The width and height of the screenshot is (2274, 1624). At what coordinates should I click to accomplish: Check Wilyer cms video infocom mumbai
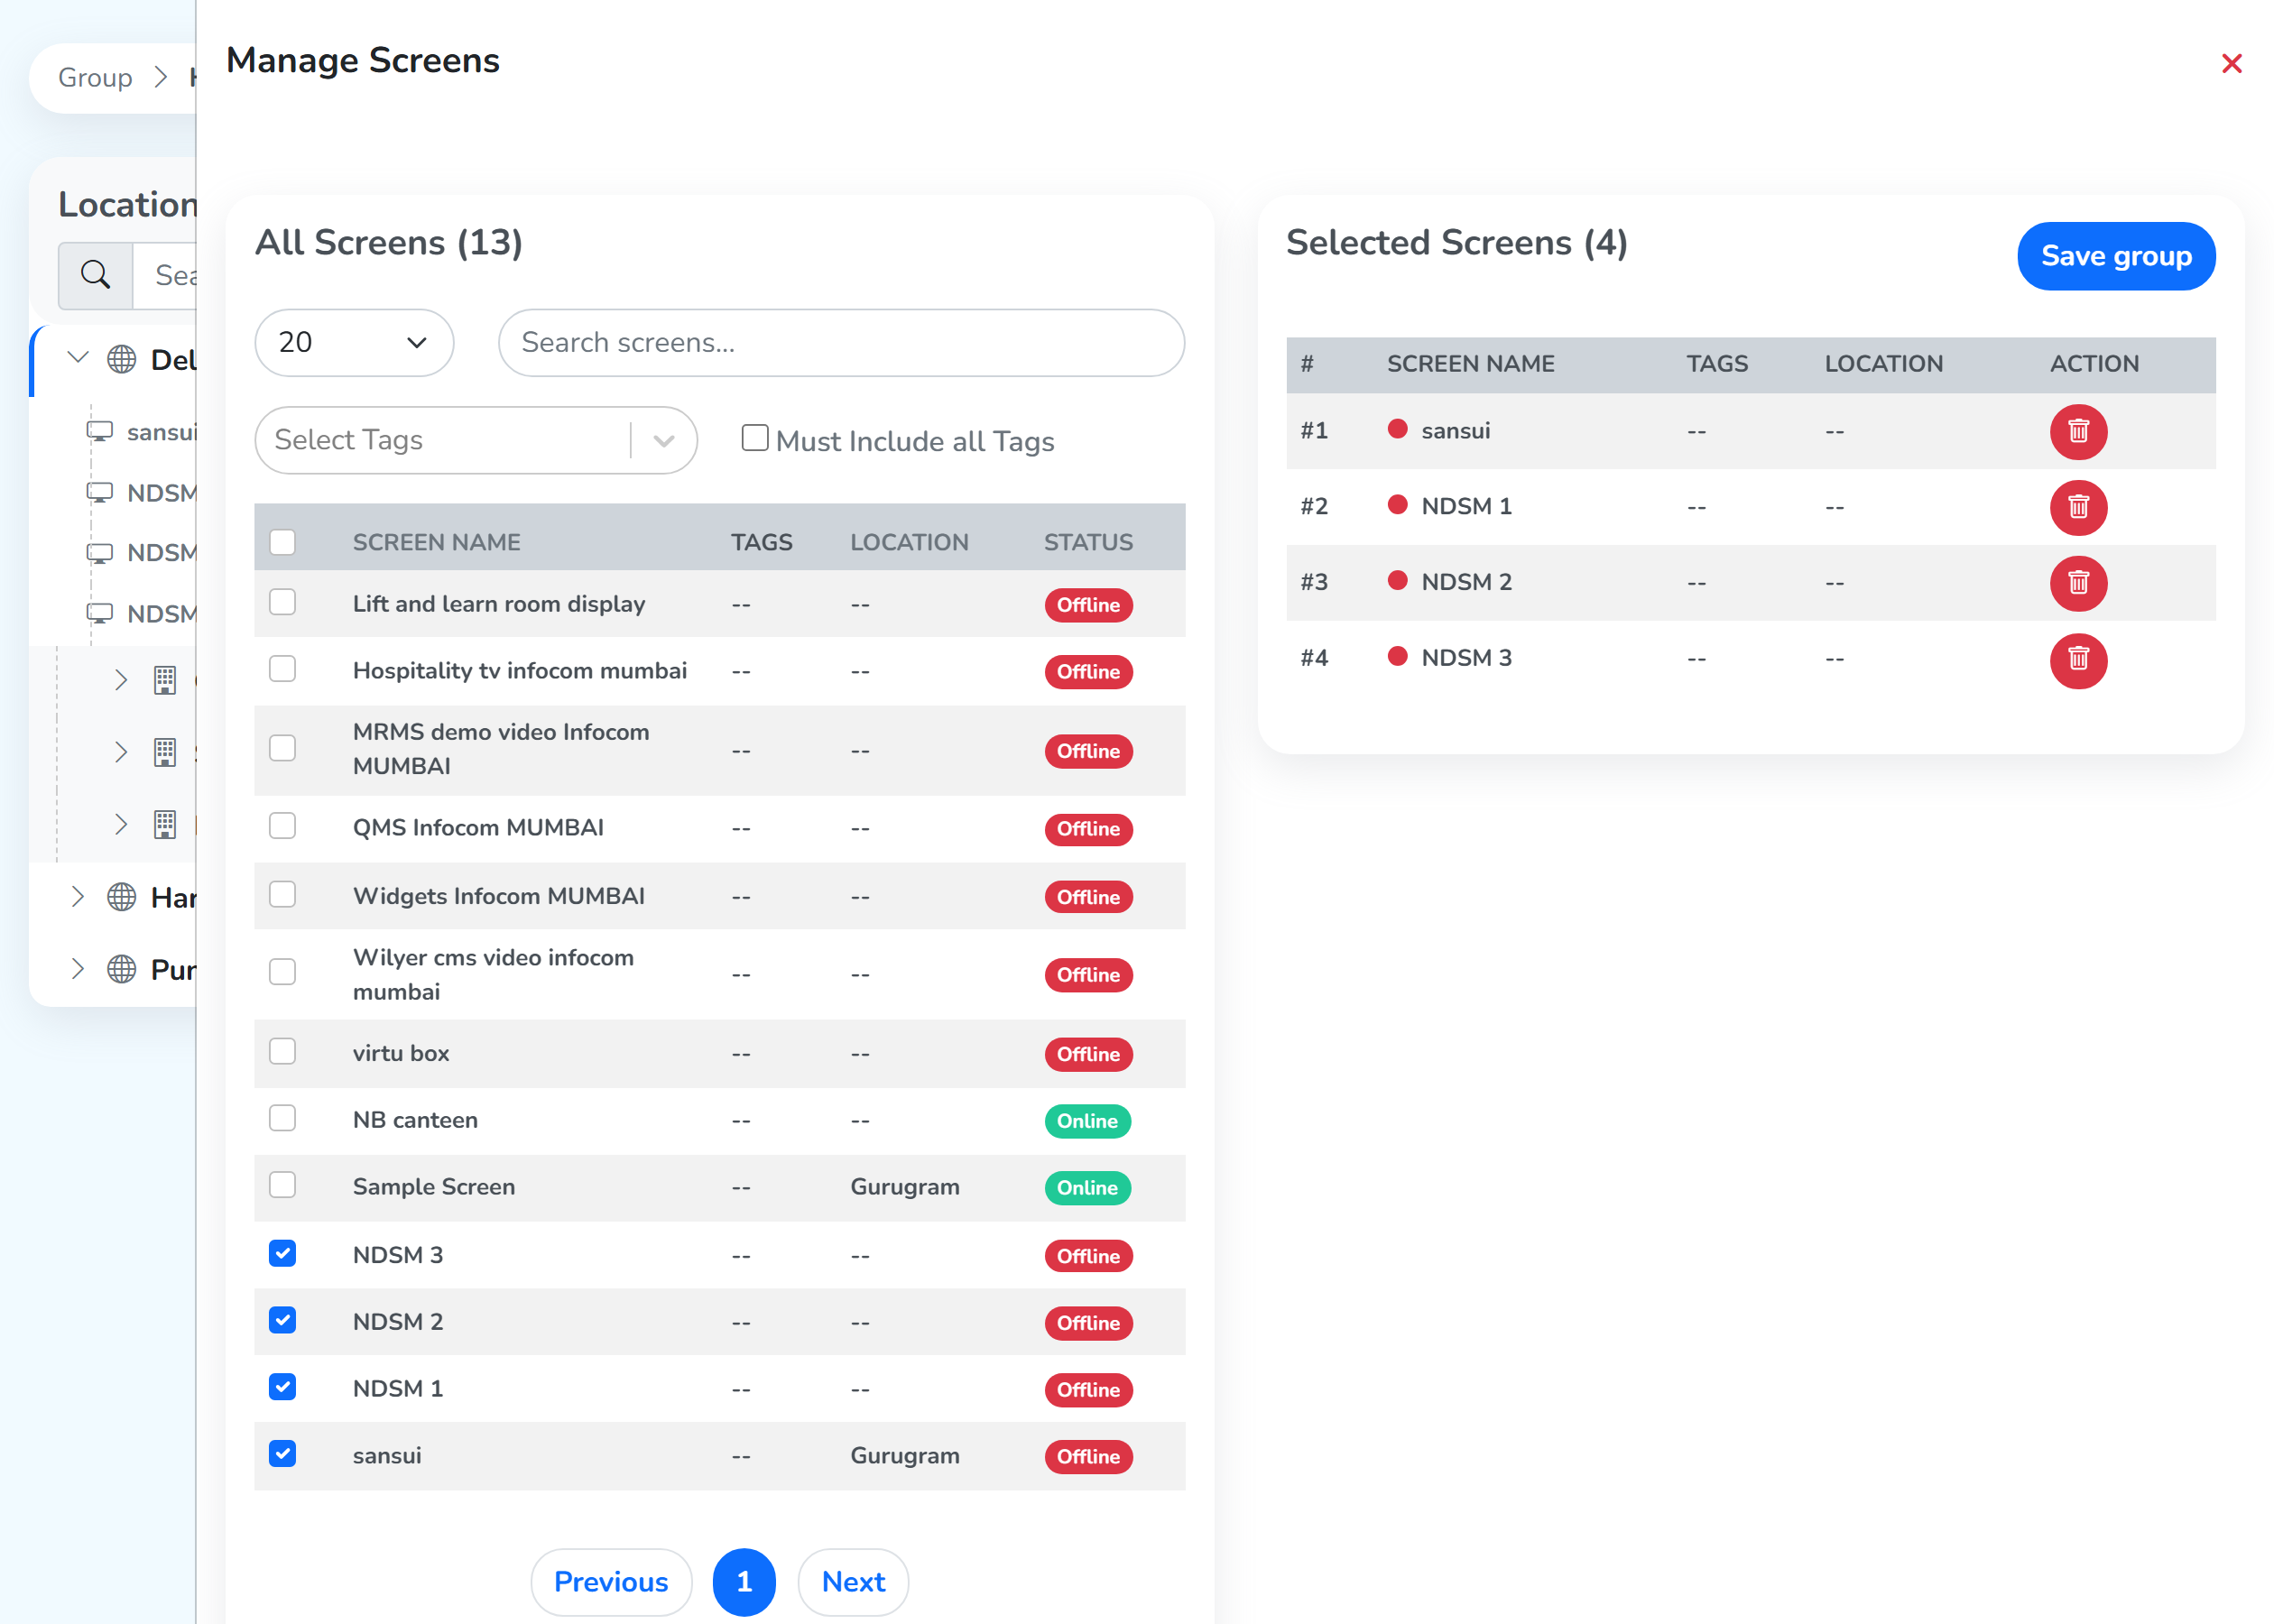283,972
